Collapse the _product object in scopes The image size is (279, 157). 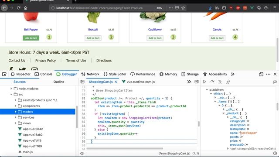(x=224, y=113)
